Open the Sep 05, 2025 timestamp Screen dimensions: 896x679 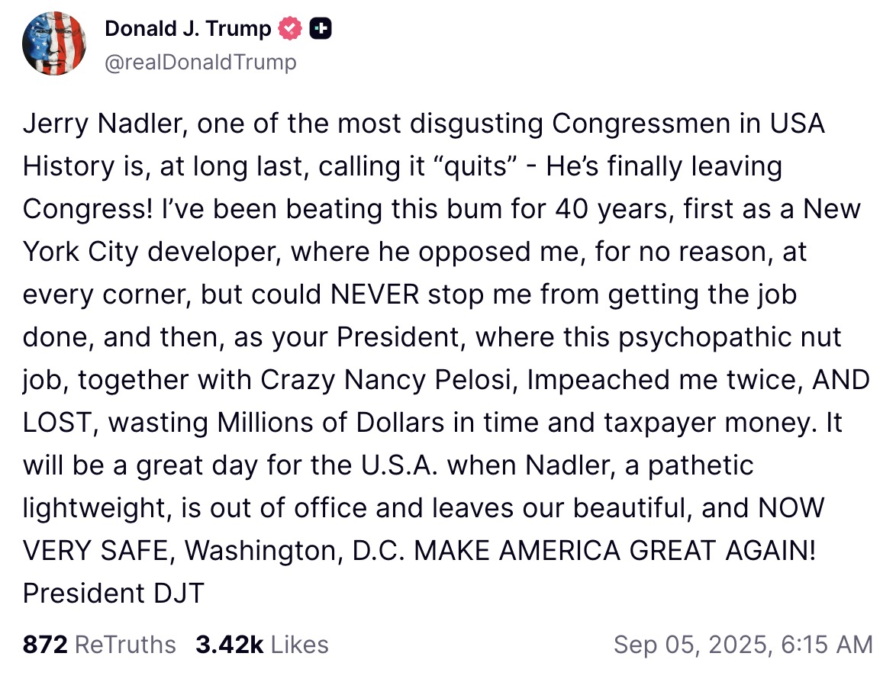click(743, 645)
